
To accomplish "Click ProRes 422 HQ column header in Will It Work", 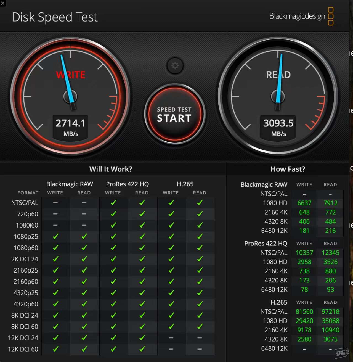I will [x=127, y=184].
